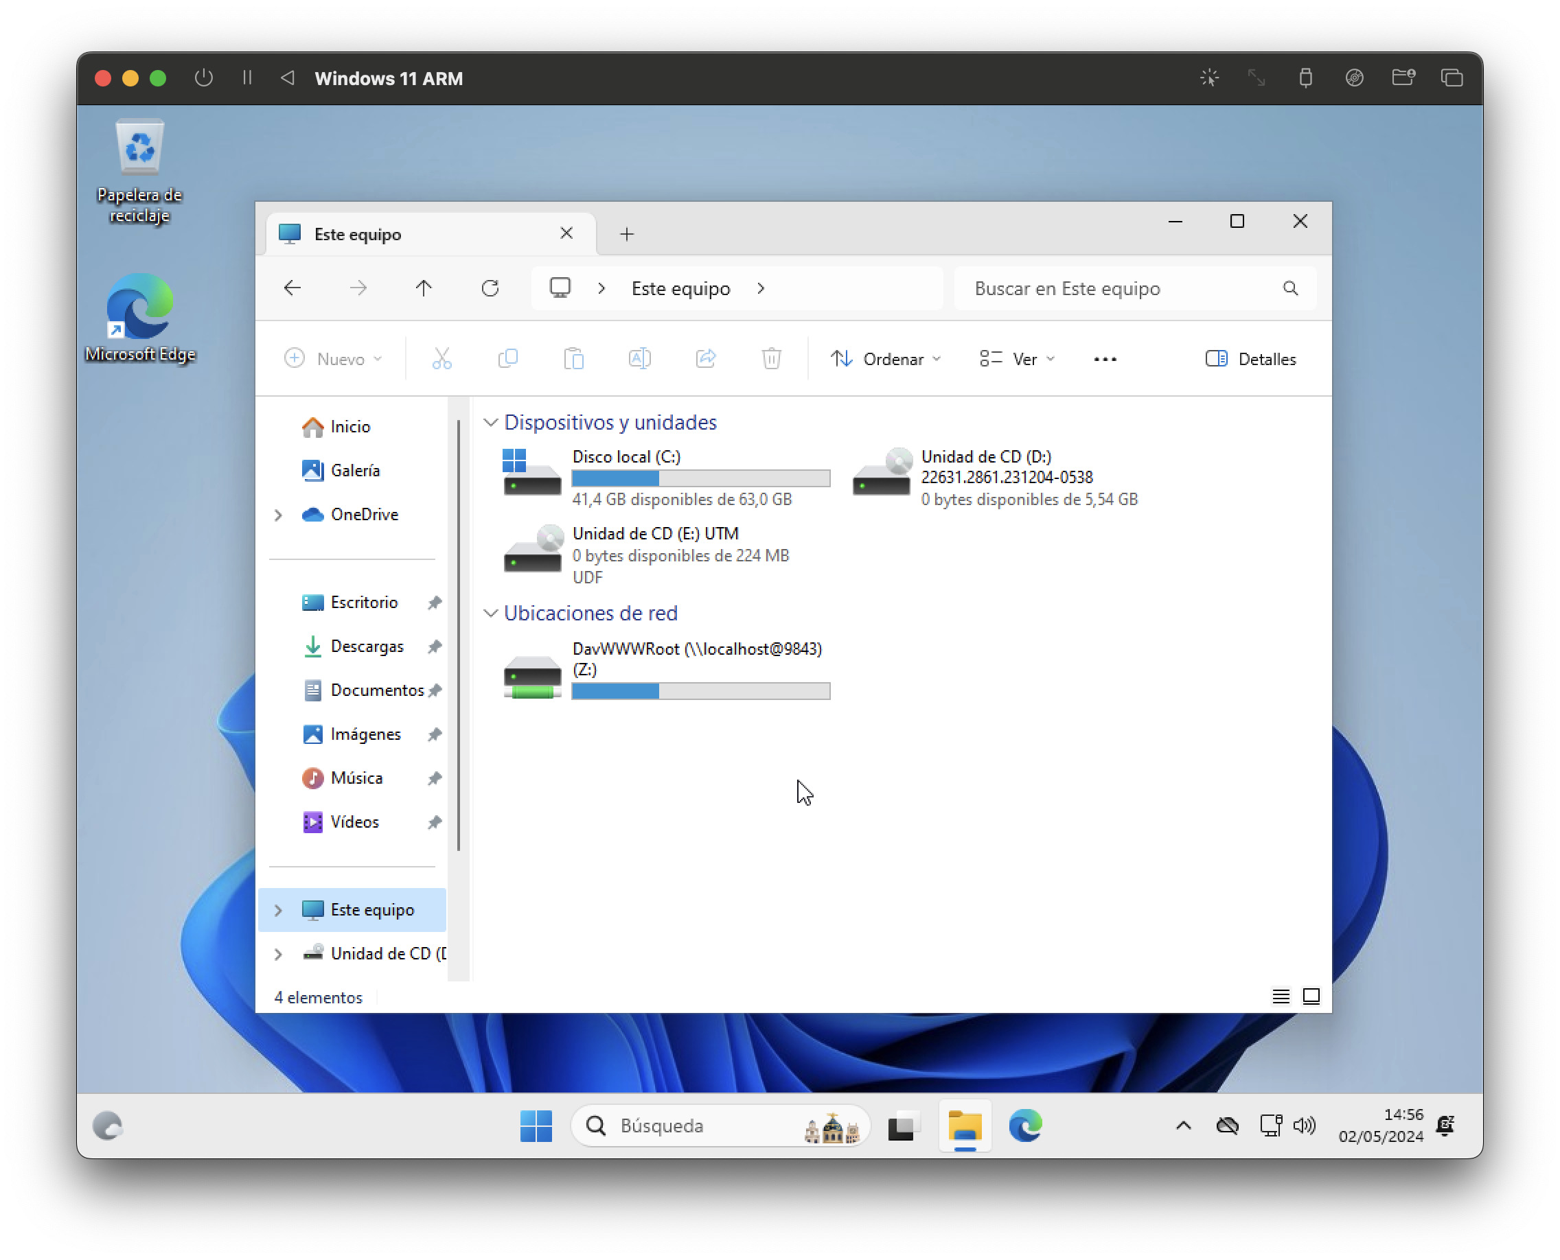Click UTM capture mouse cursor icon
The image size is (1560, 1260).
pos(1209,78)
